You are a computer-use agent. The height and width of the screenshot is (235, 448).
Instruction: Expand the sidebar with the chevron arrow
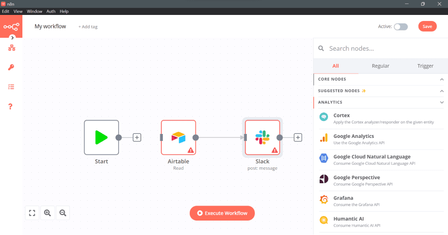pyautogui.click(x=12, y=37)
